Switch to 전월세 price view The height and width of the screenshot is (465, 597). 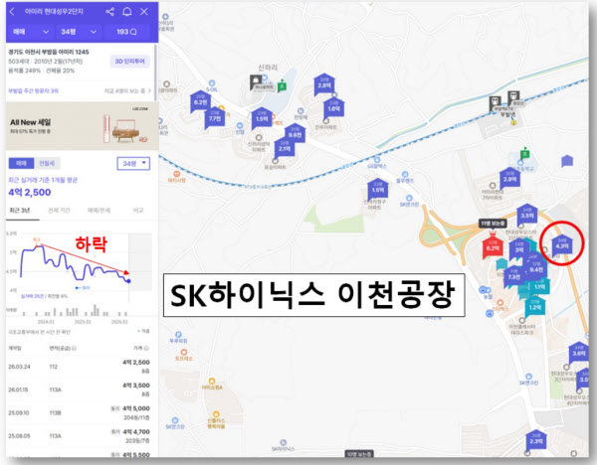coord(47,163)
